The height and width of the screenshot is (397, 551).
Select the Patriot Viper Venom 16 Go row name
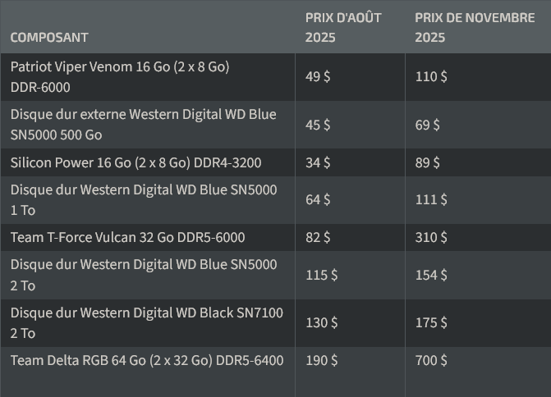pyautogui.click(x=120, y=77)
